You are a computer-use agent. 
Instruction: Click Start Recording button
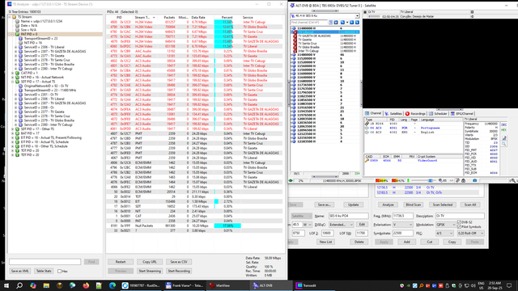tap(179, 271)
